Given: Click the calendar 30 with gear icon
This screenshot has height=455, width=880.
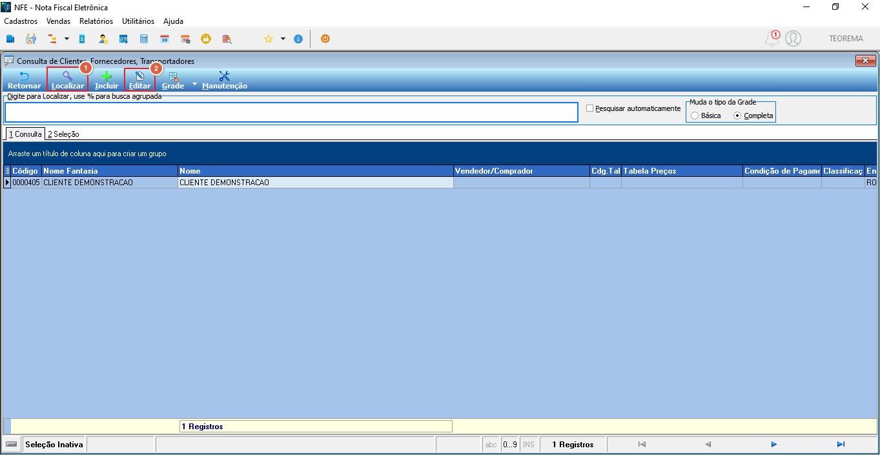Looking at the screenshot, I should (x=185, y=39).
